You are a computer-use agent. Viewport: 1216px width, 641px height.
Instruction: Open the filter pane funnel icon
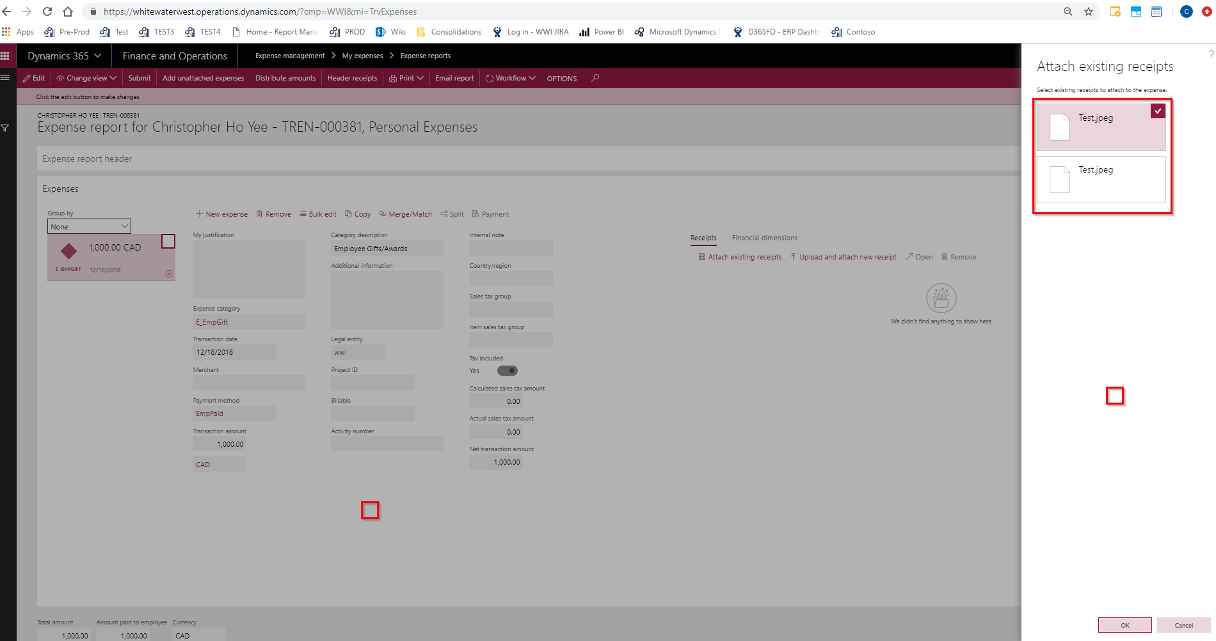[x=5, y=128]
